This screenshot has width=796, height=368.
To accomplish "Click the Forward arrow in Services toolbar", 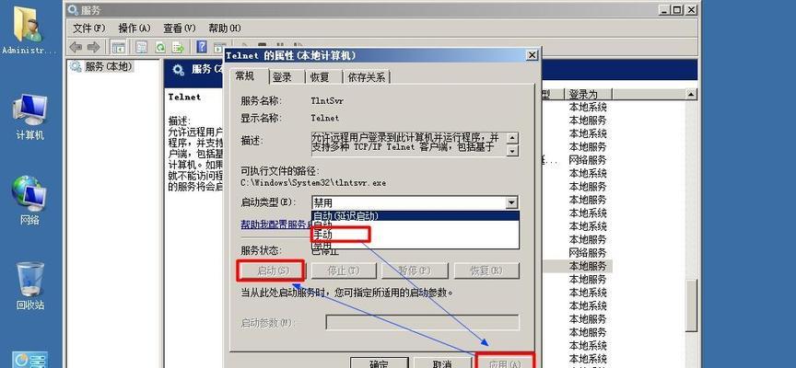I will (93, 47).
